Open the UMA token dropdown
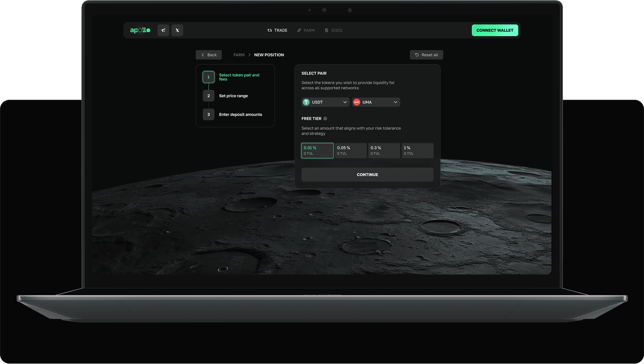The image size is (644, 364). click(376, 102)
